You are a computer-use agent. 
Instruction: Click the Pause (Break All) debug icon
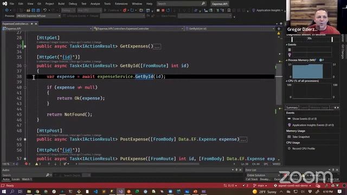[x=158, y=10]
